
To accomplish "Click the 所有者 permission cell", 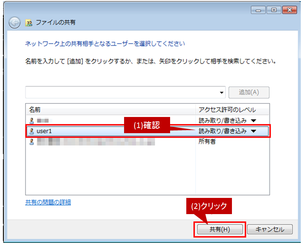I will 207,142.
